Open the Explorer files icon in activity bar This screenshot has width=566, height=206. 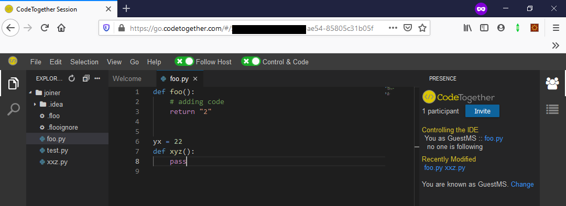click(13, 83)
